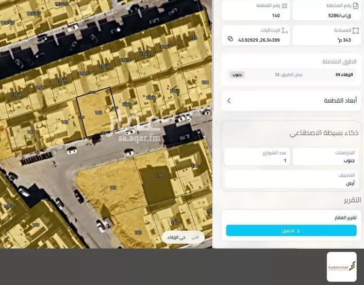The image size is (364, 285).
Task: Copy the coordinates with the copy icon
Action: 230,39
